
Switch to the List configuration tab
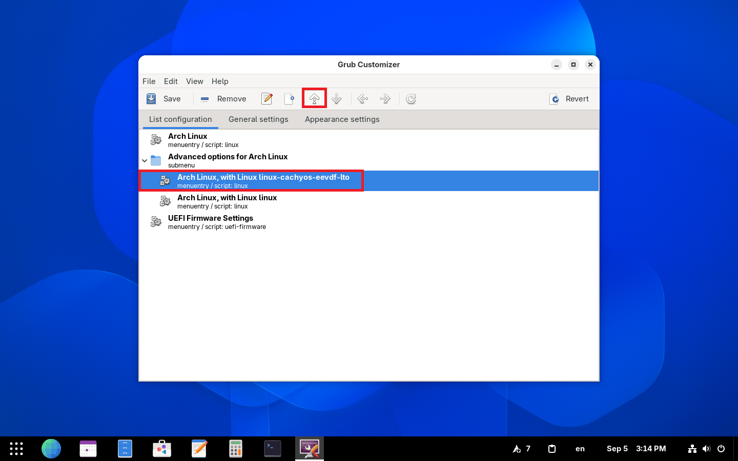click(x=180, y=119)
